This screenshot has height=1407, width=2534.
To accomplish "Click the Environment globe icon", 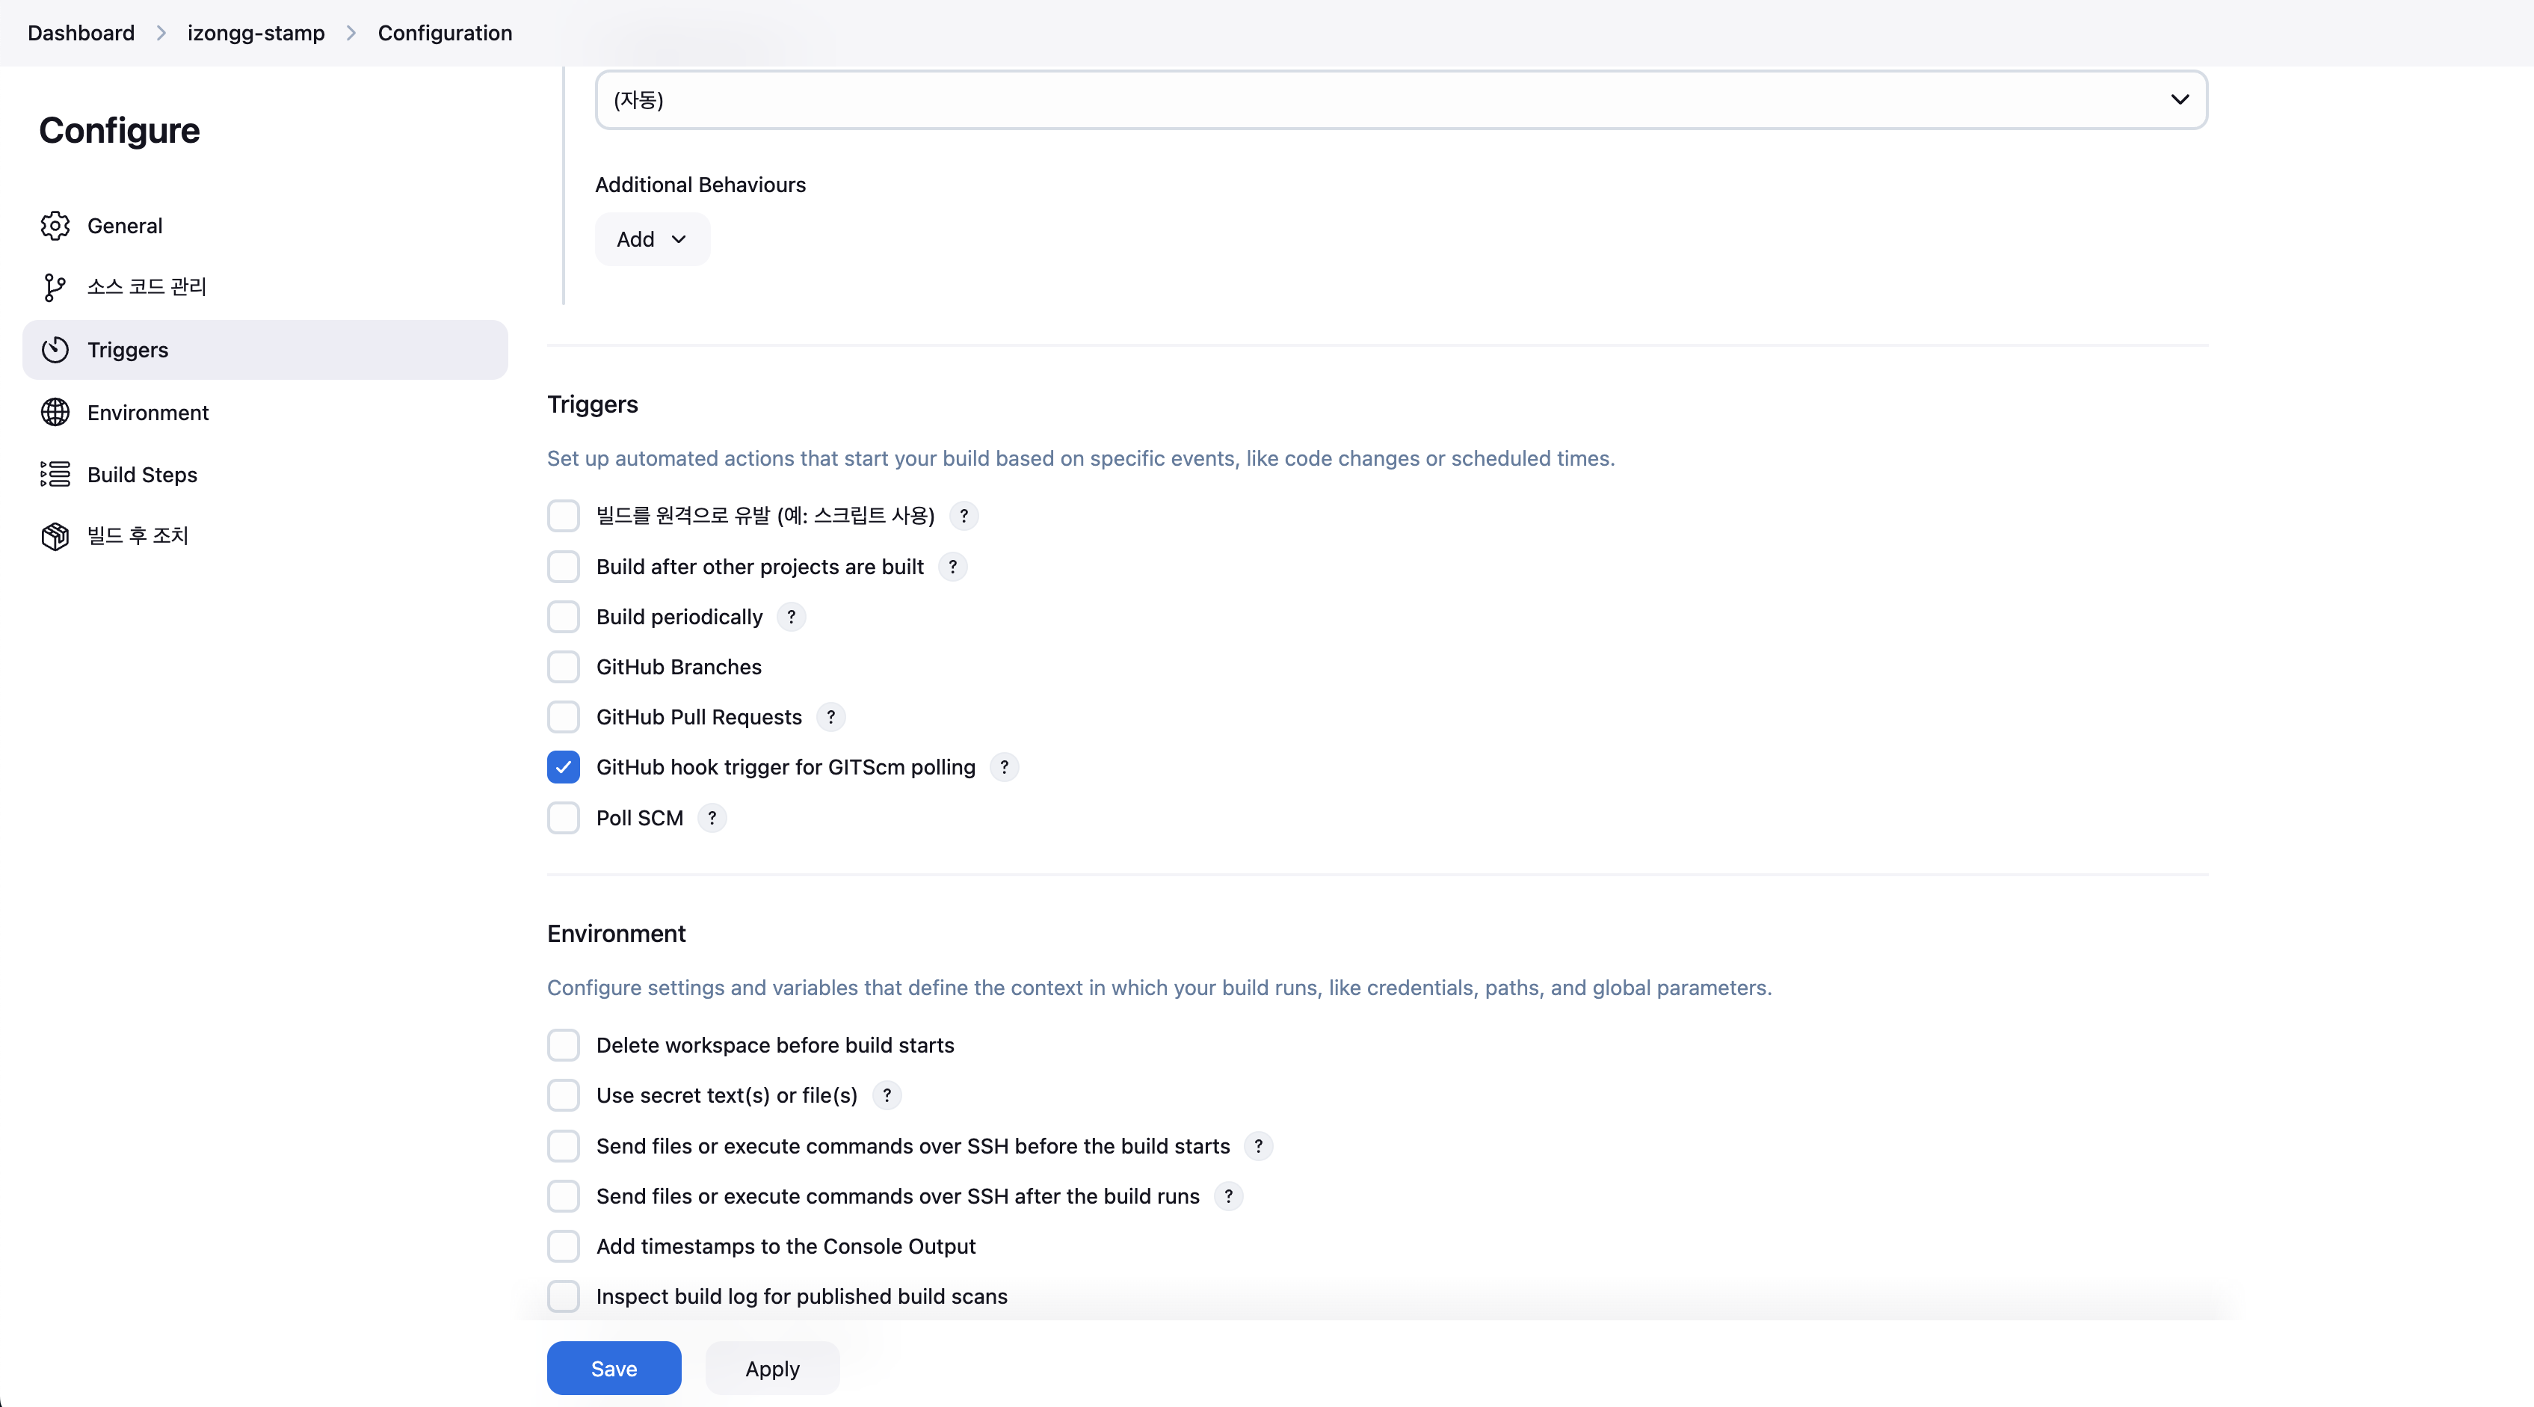I will tap(55, 412).
